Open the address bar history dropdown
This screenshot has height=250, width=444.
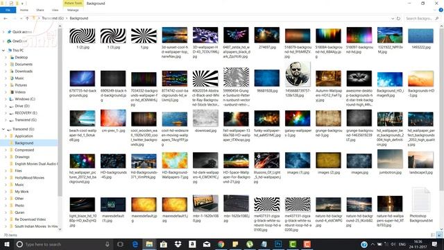393,18
